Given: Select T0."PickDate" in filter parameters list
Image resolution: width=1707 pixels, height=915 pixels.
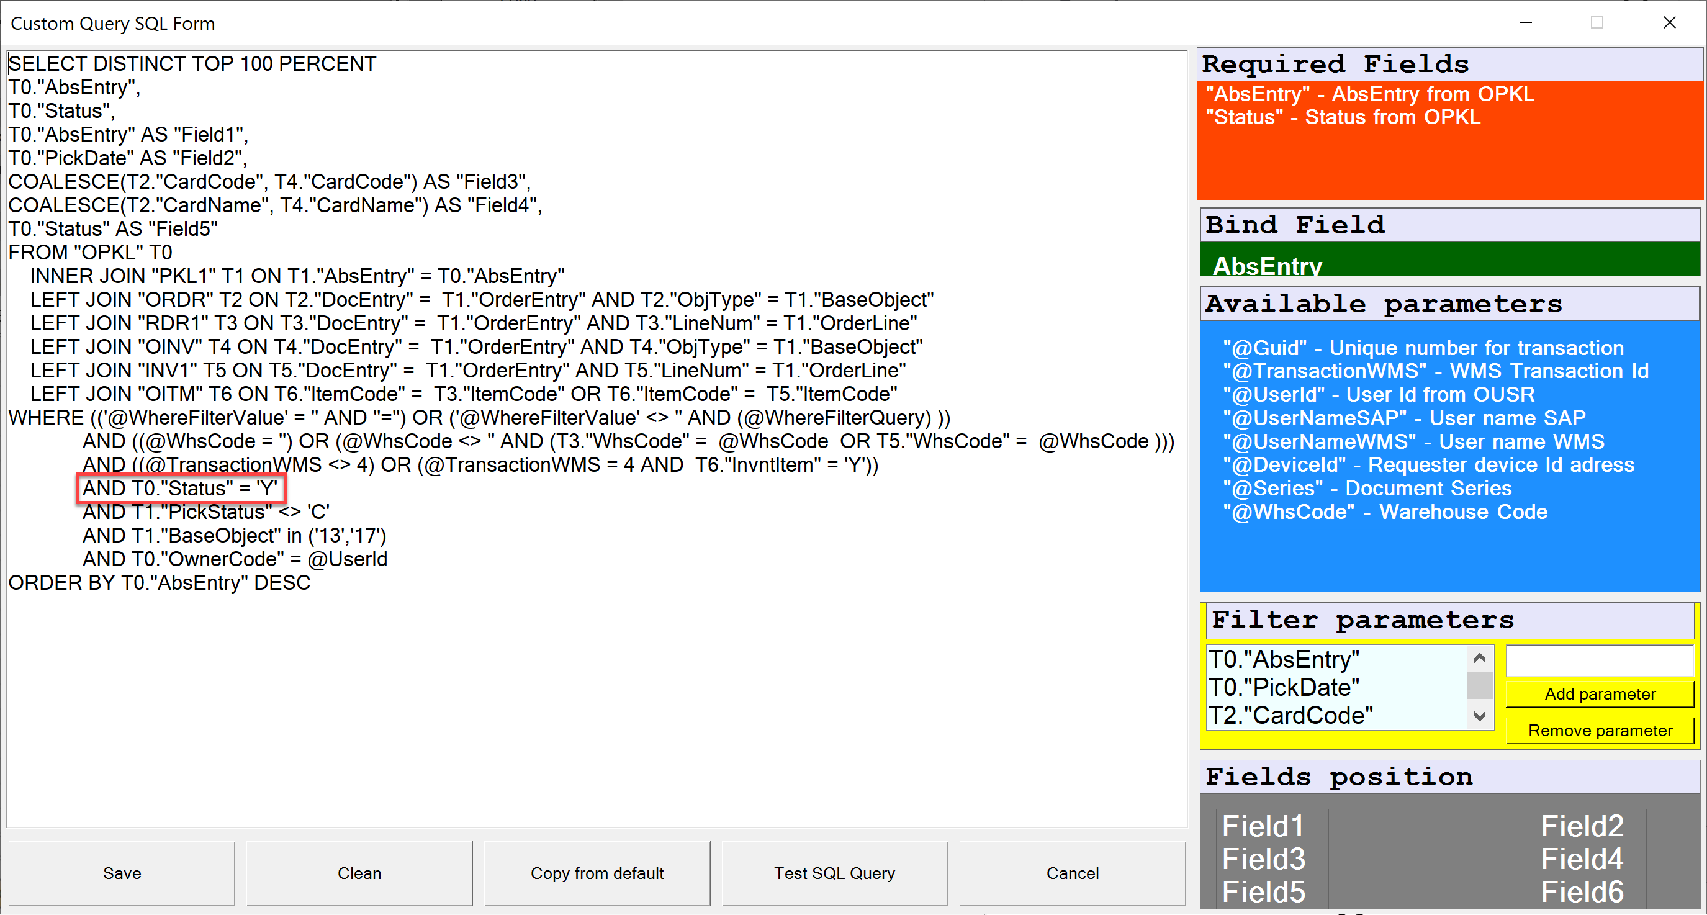Looking at the screenshot, I should [x=1284, y=688].
